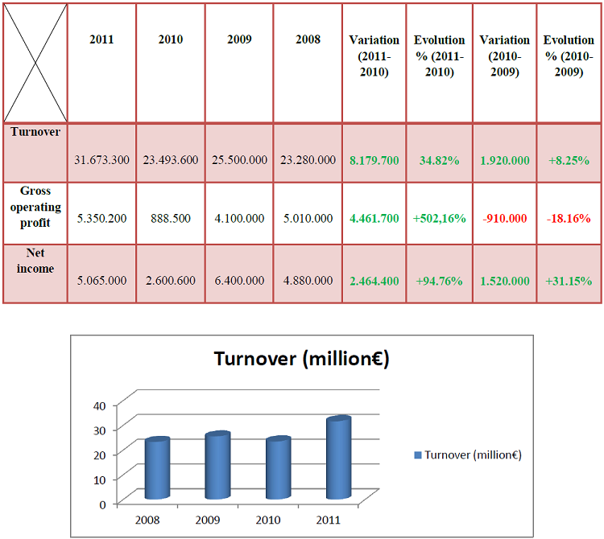The height and width of the screenshot is (539, 604).
Task: Click the crossed-out empty table header cell
Action: coord(35,63)
